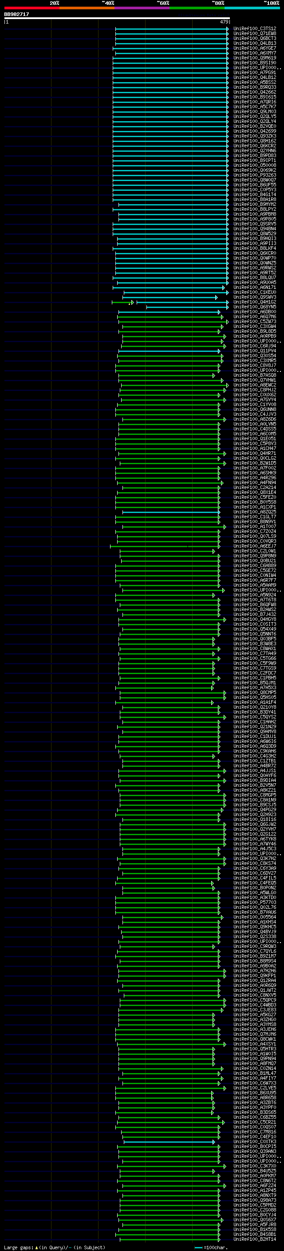284x1251 pixels.
Task: Select the UniRef100_Q4LB13 label
Action: [255, 43]
